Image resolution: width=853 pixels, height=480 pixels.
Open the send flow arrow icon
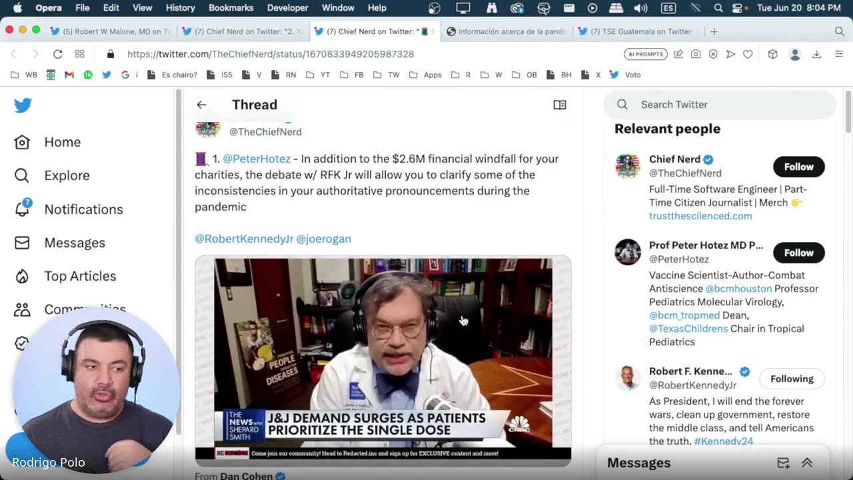point(730,54)
